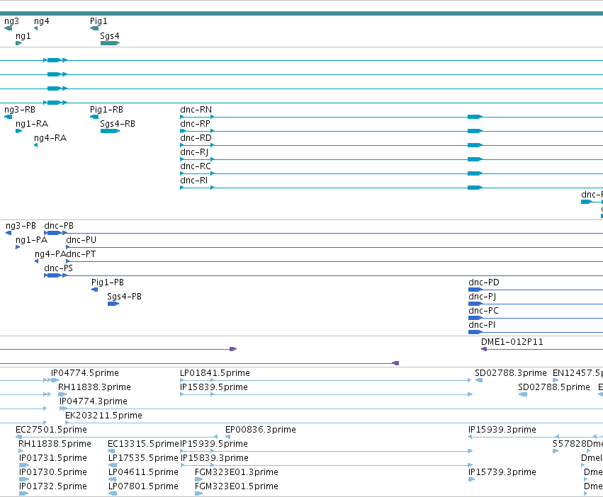Viewport: 603px width, 497px height.
Task: Select the IP04774.5prime EST label
Action: [x=85, y=373]
